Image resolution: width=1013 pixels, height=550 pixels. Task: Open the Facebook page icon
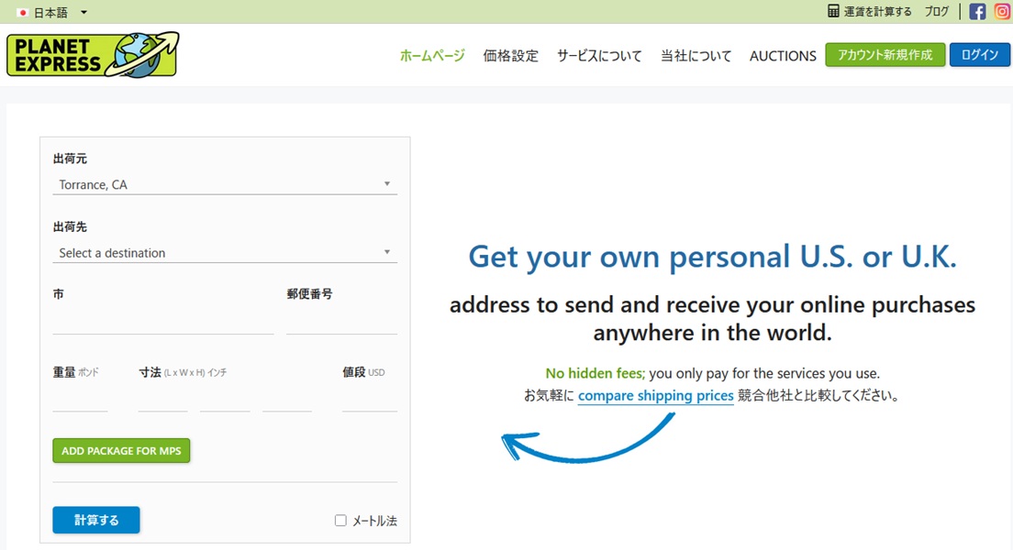pos(977,12)
